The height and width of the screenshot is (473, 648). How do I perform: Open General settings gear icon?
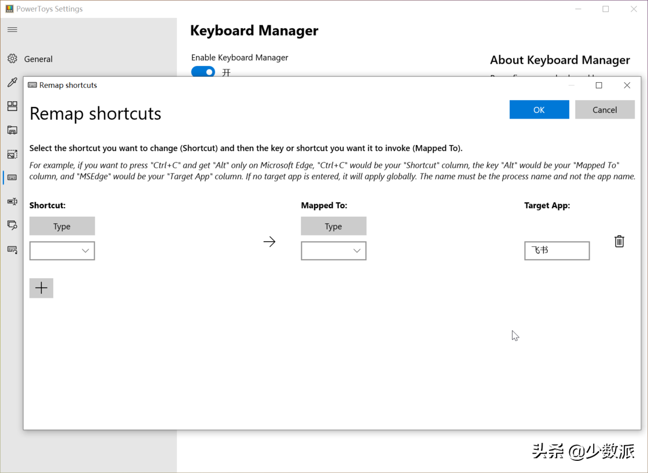[12, 58]
